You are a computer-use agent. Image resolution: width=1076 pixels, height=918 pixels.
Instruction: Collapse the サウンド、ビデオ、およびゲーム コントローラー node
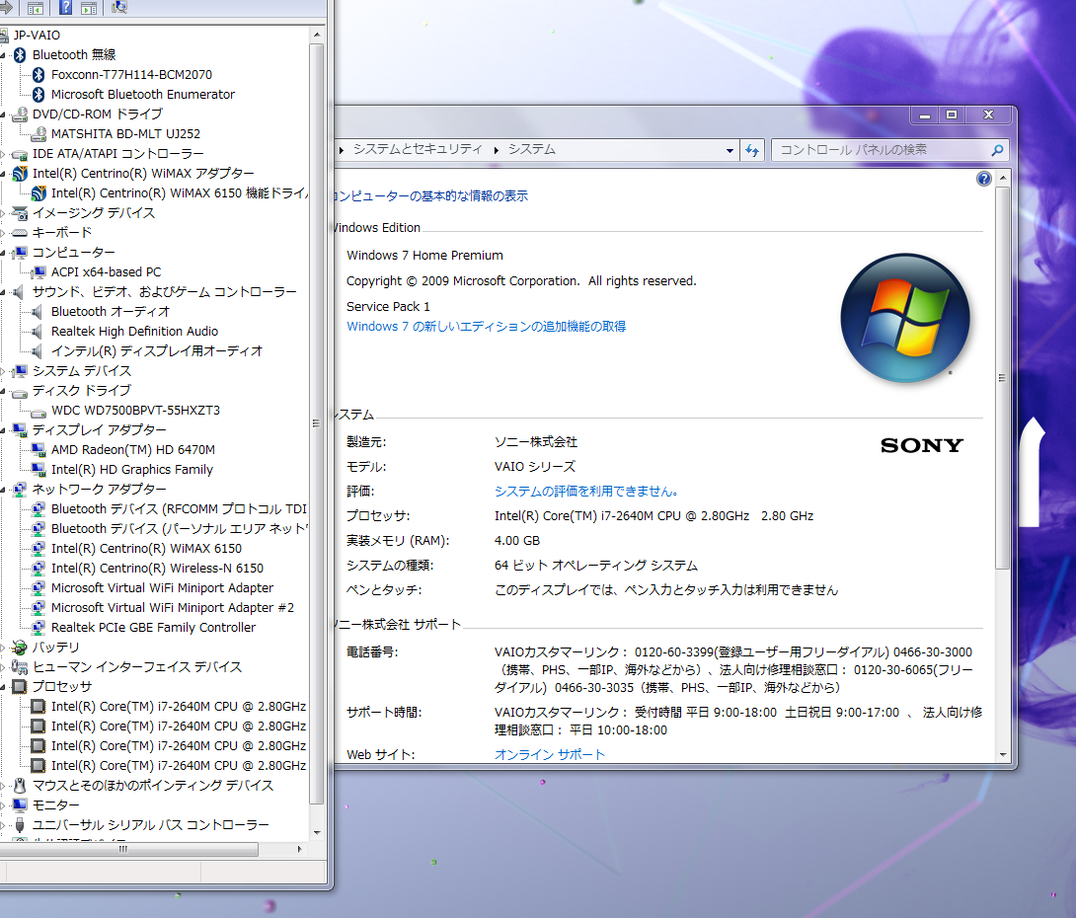point(3,292)
